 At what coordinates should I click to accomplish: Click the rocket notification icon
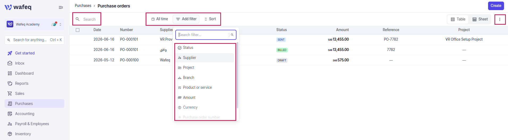(x=54, y=24)
